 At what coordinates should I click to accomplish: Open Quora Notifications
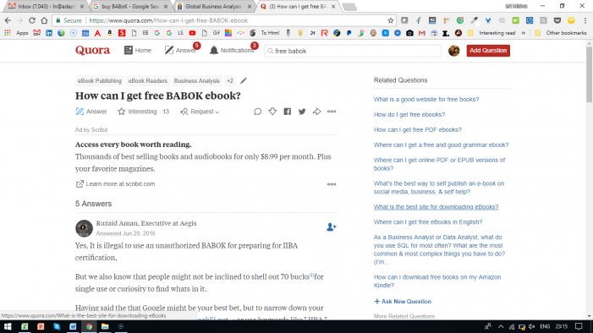click(232, 50)
